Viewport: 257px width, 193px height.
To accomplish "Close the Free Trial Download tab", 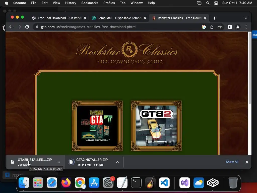I will tap(85, 18).
